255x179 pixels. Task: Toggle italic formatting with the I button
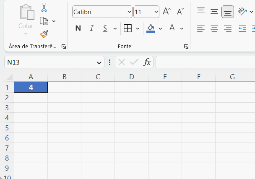tap(91, 29)
